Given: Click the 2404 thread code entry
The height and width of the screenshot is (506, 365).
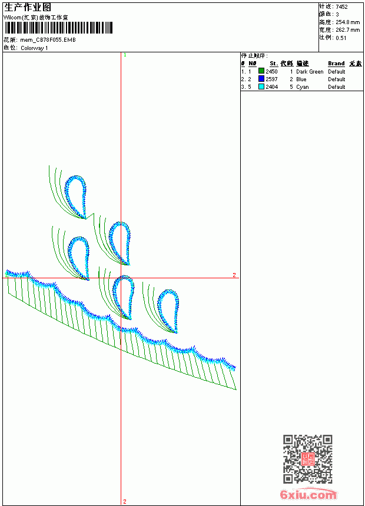Looking at the screenshot, I should point(271,87).
